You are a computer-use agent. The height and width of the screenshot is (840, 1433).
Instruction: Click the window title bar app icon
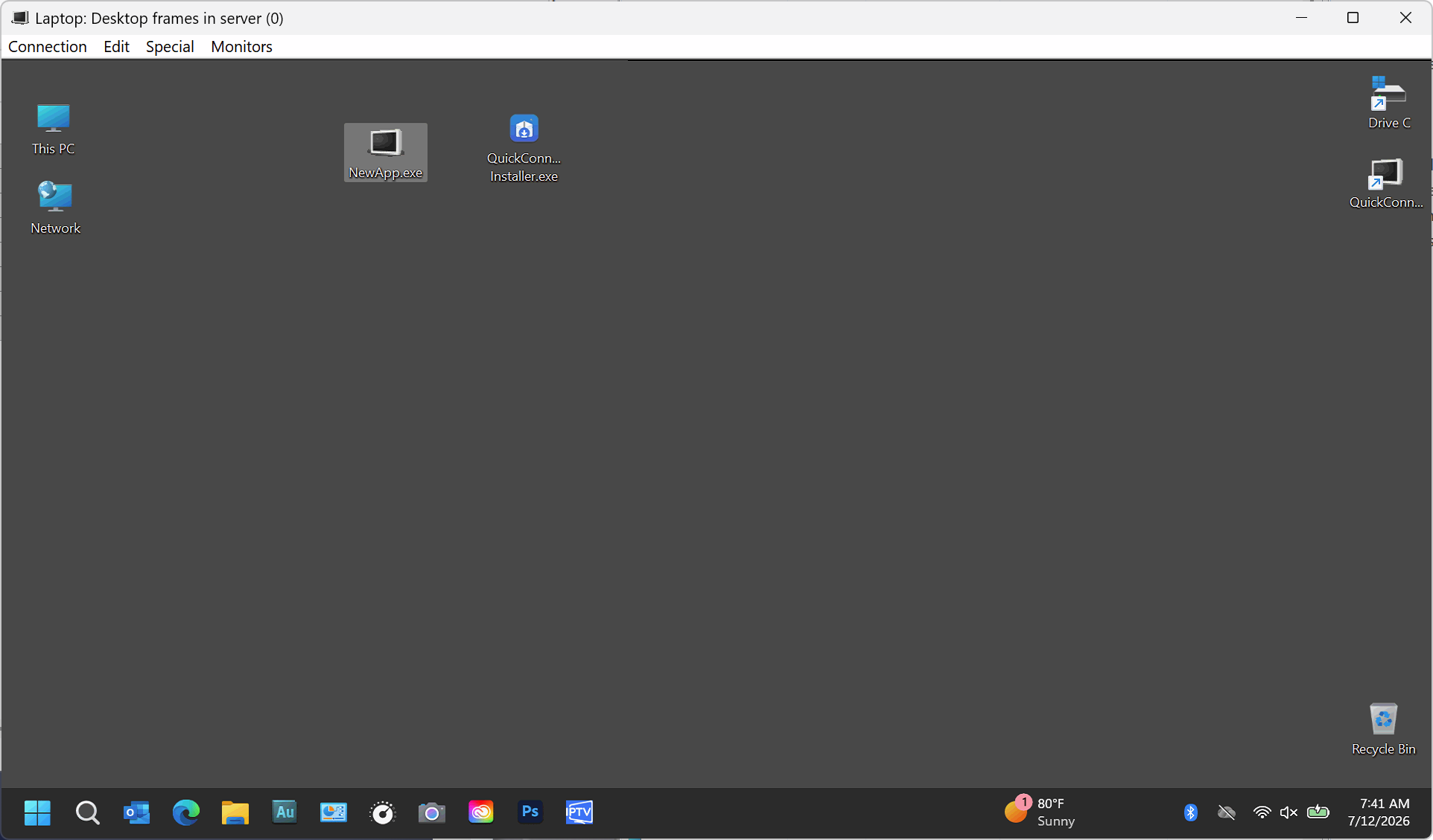click(x=19, y=18)
